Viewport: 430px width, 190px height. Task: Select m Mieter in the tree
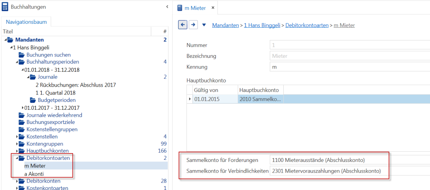click(x=35, y=166)
